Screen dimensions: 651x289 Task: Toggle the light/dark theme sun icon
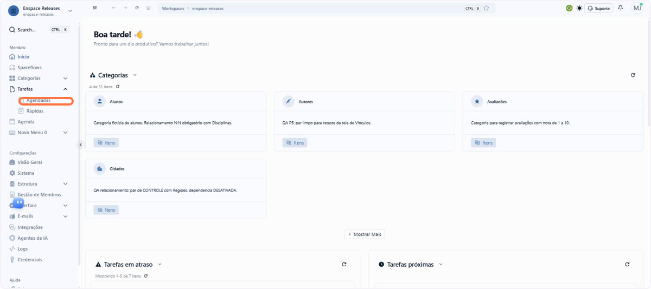(x=579, y=8)
